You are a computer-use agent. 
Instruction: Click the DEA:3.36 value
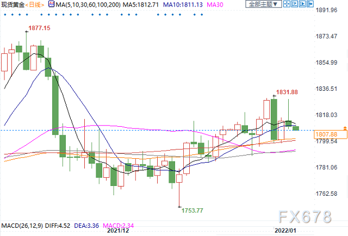(x=86, y=226)
